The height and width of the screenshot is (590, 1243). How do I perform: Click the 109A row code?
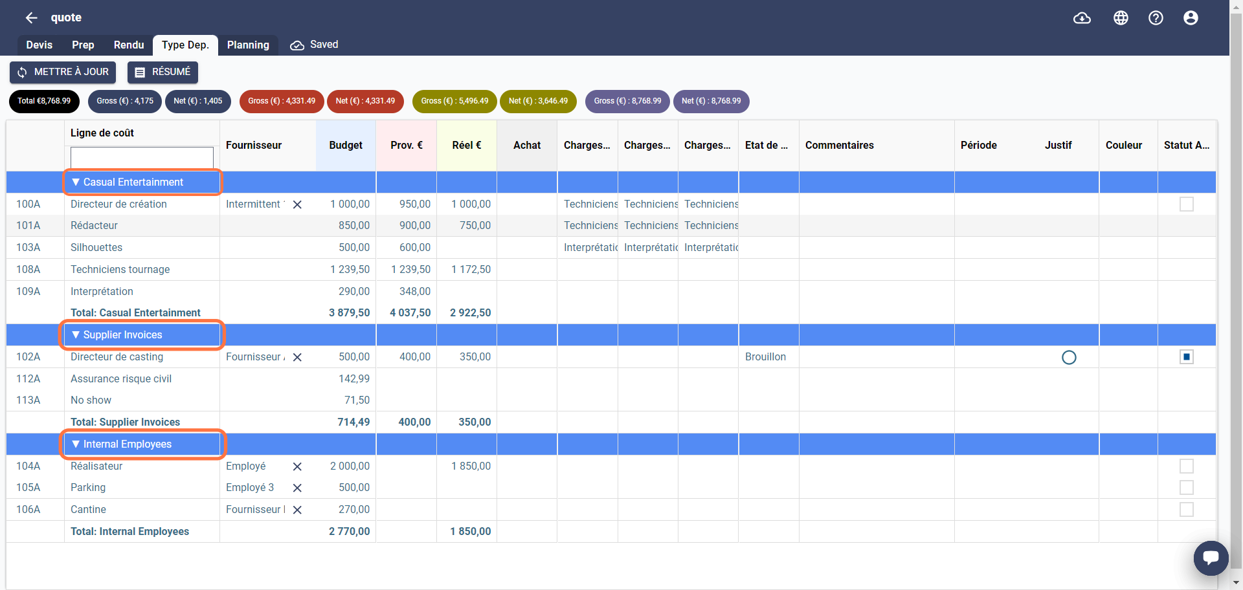(28, 292)
